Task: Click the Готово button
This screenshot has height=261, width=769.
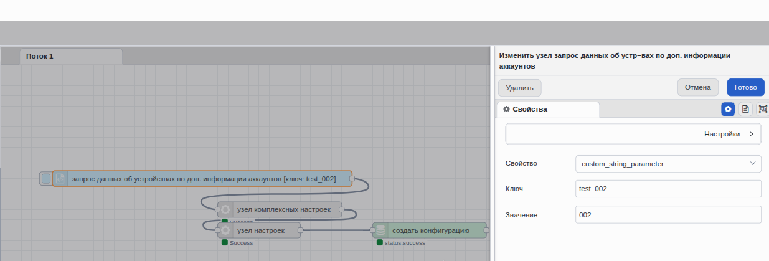Action: coord(745,87)
